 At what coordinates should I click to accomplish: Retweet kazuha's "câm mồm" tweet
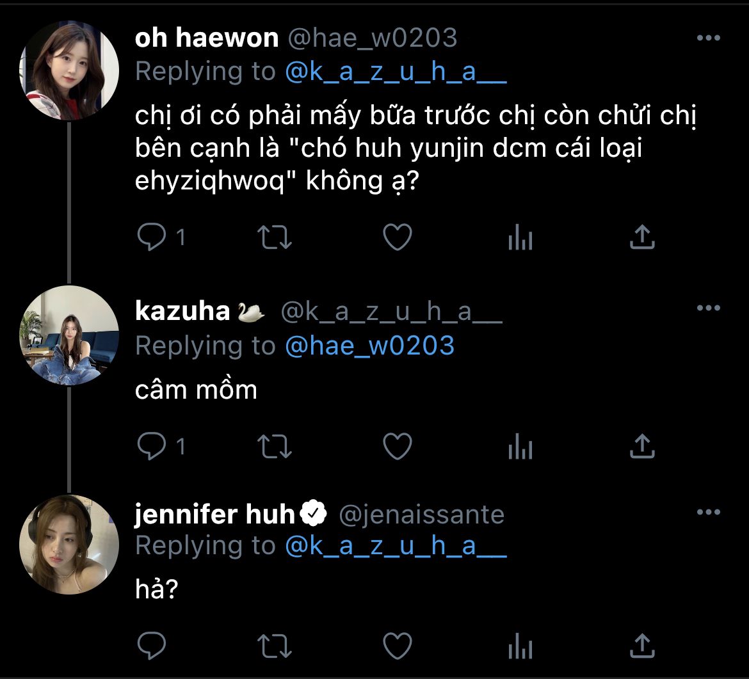(x=274, y=447)
